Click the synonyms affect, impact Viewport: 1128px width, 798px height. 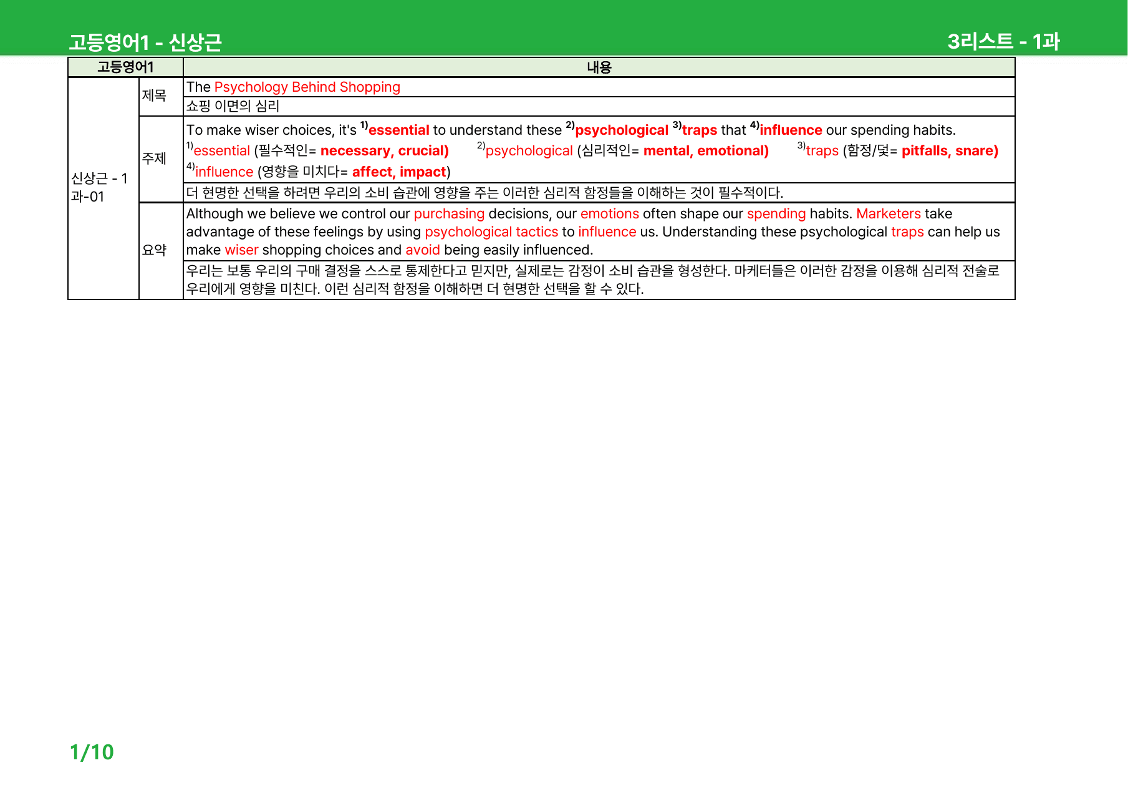point(399,172)
